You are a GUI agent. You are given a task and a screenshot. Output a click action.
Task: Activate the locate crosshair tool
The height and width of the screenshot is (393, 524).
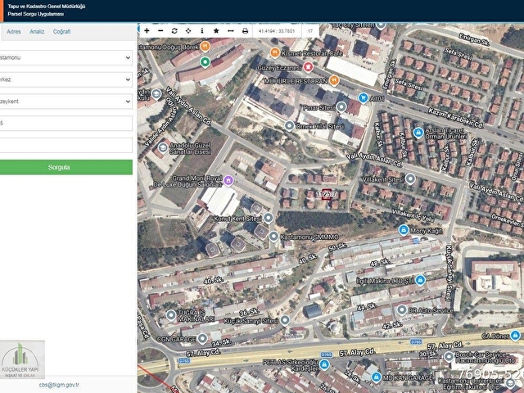tap(188, 31)
